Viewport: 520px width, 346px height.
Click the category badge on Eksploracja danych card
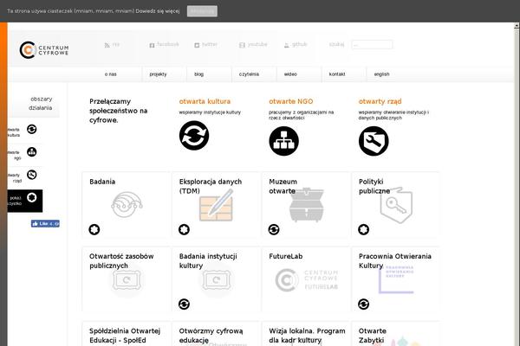tap(184, 229)
